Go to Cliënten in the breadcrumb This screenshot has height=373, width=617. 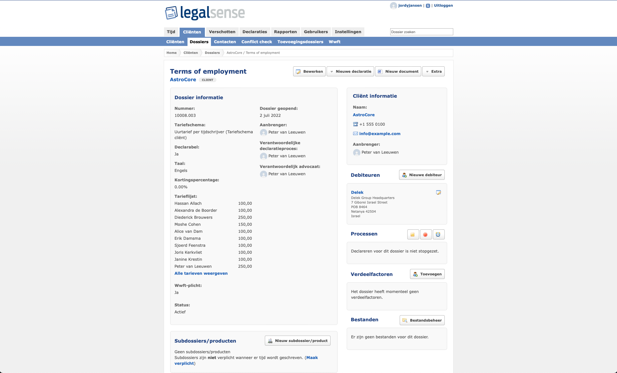tap(191, 53)
